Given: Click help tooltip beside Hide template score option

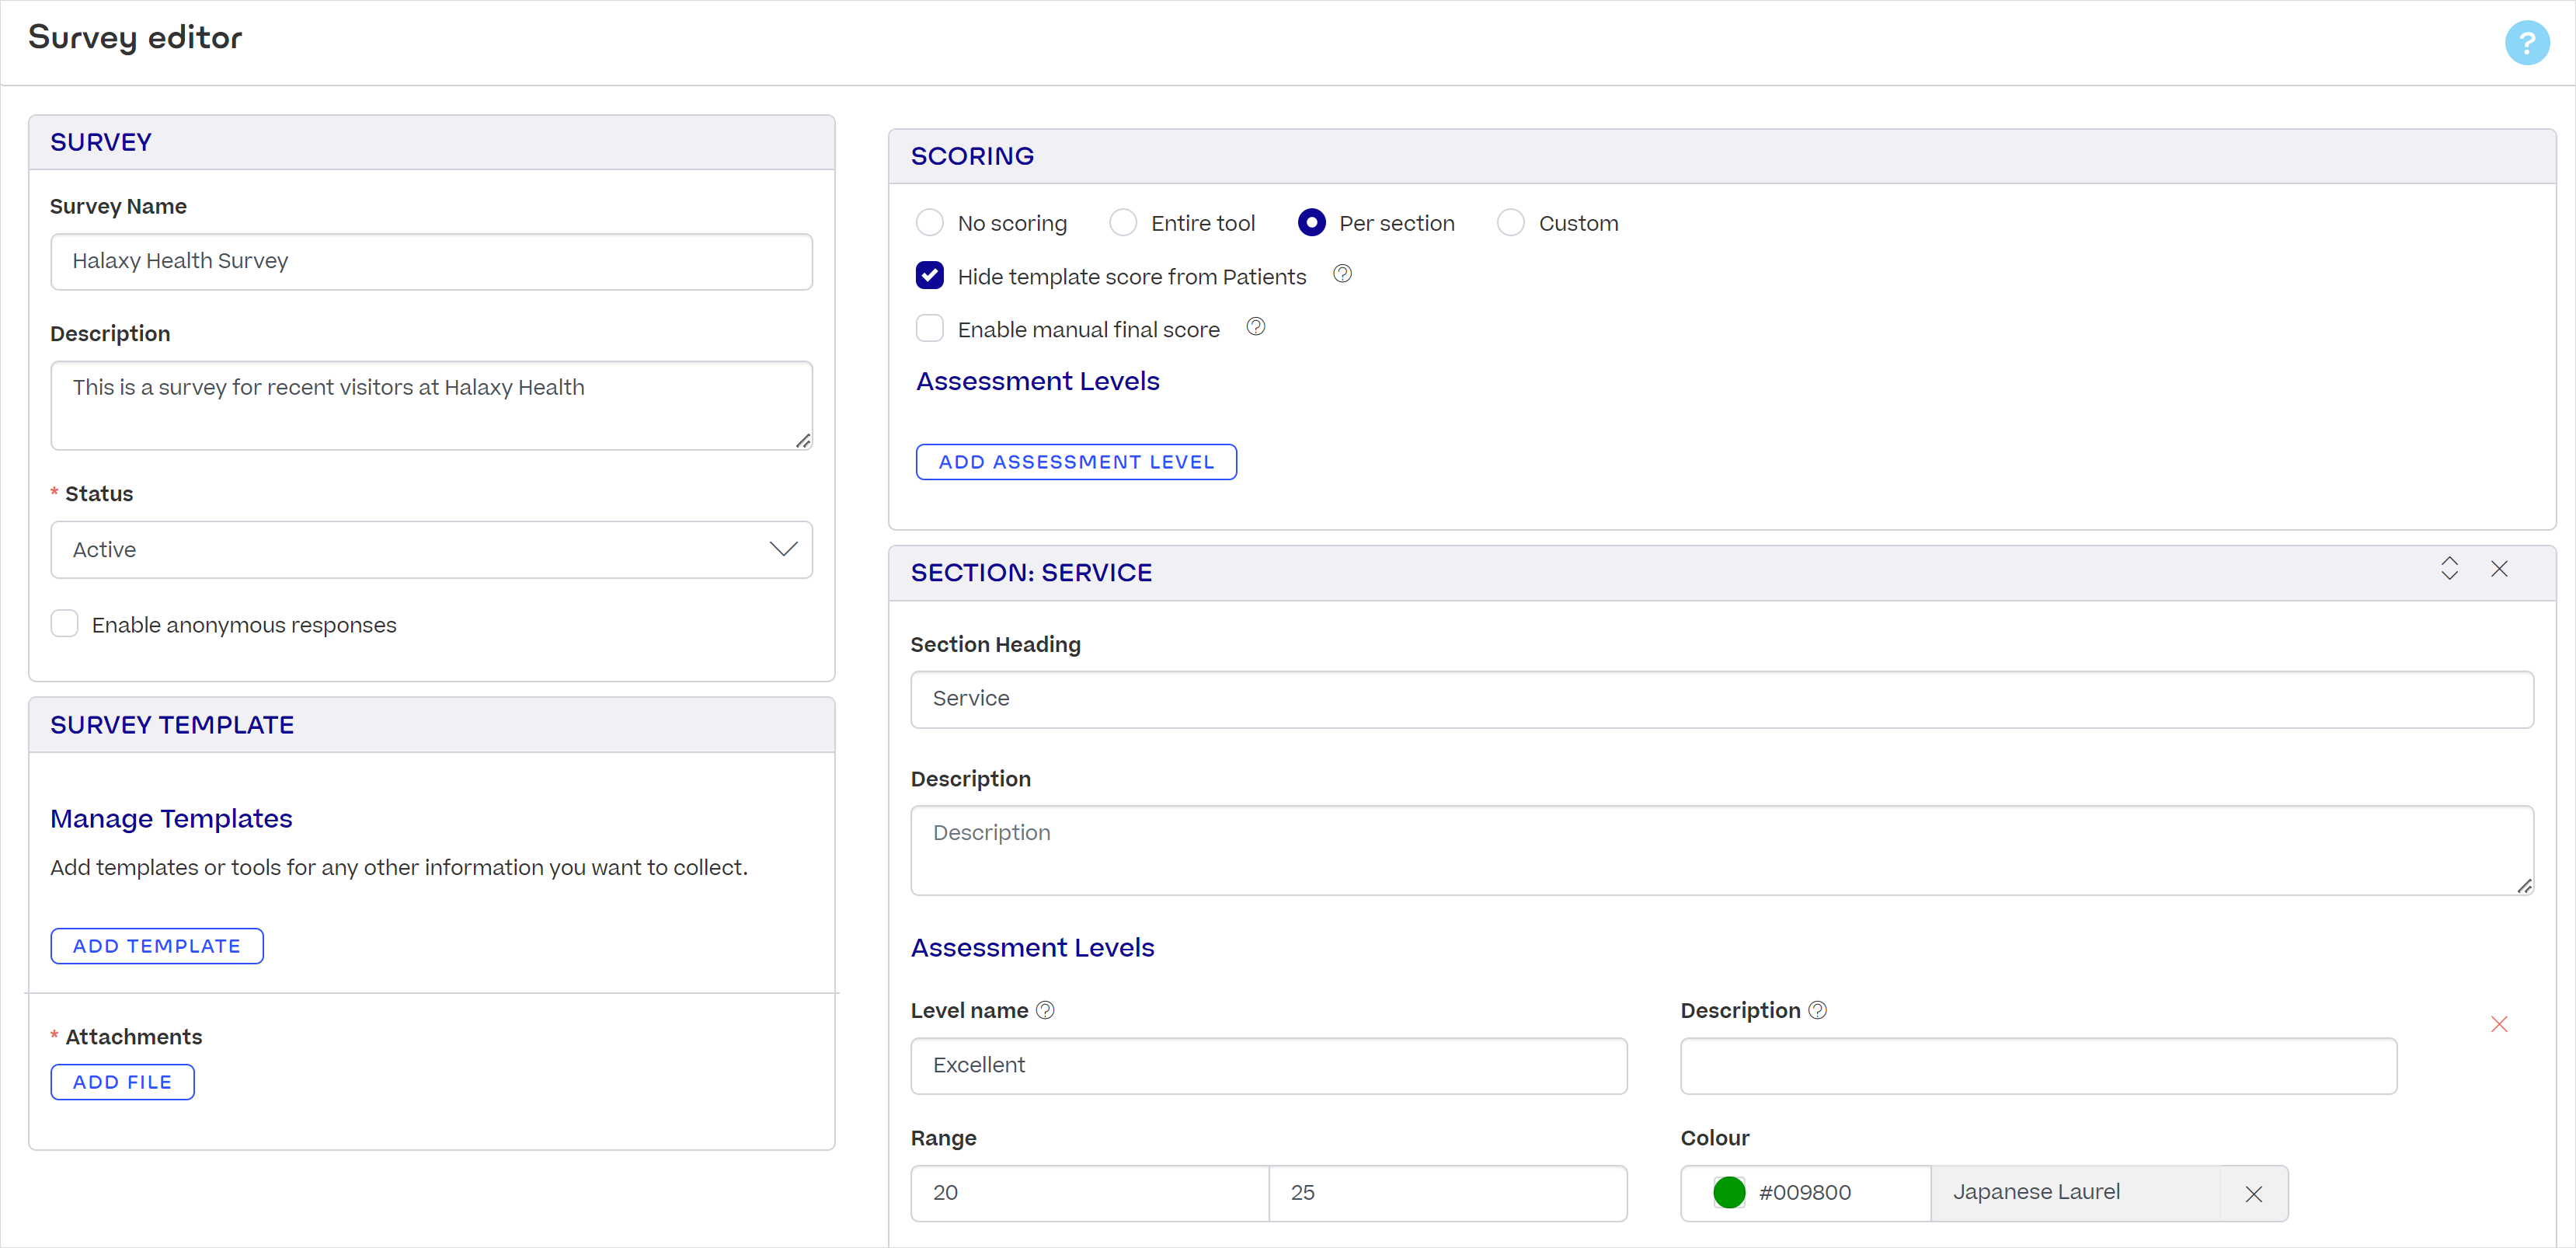Looking at the screenshot, I should click(x=1342, y=273).
